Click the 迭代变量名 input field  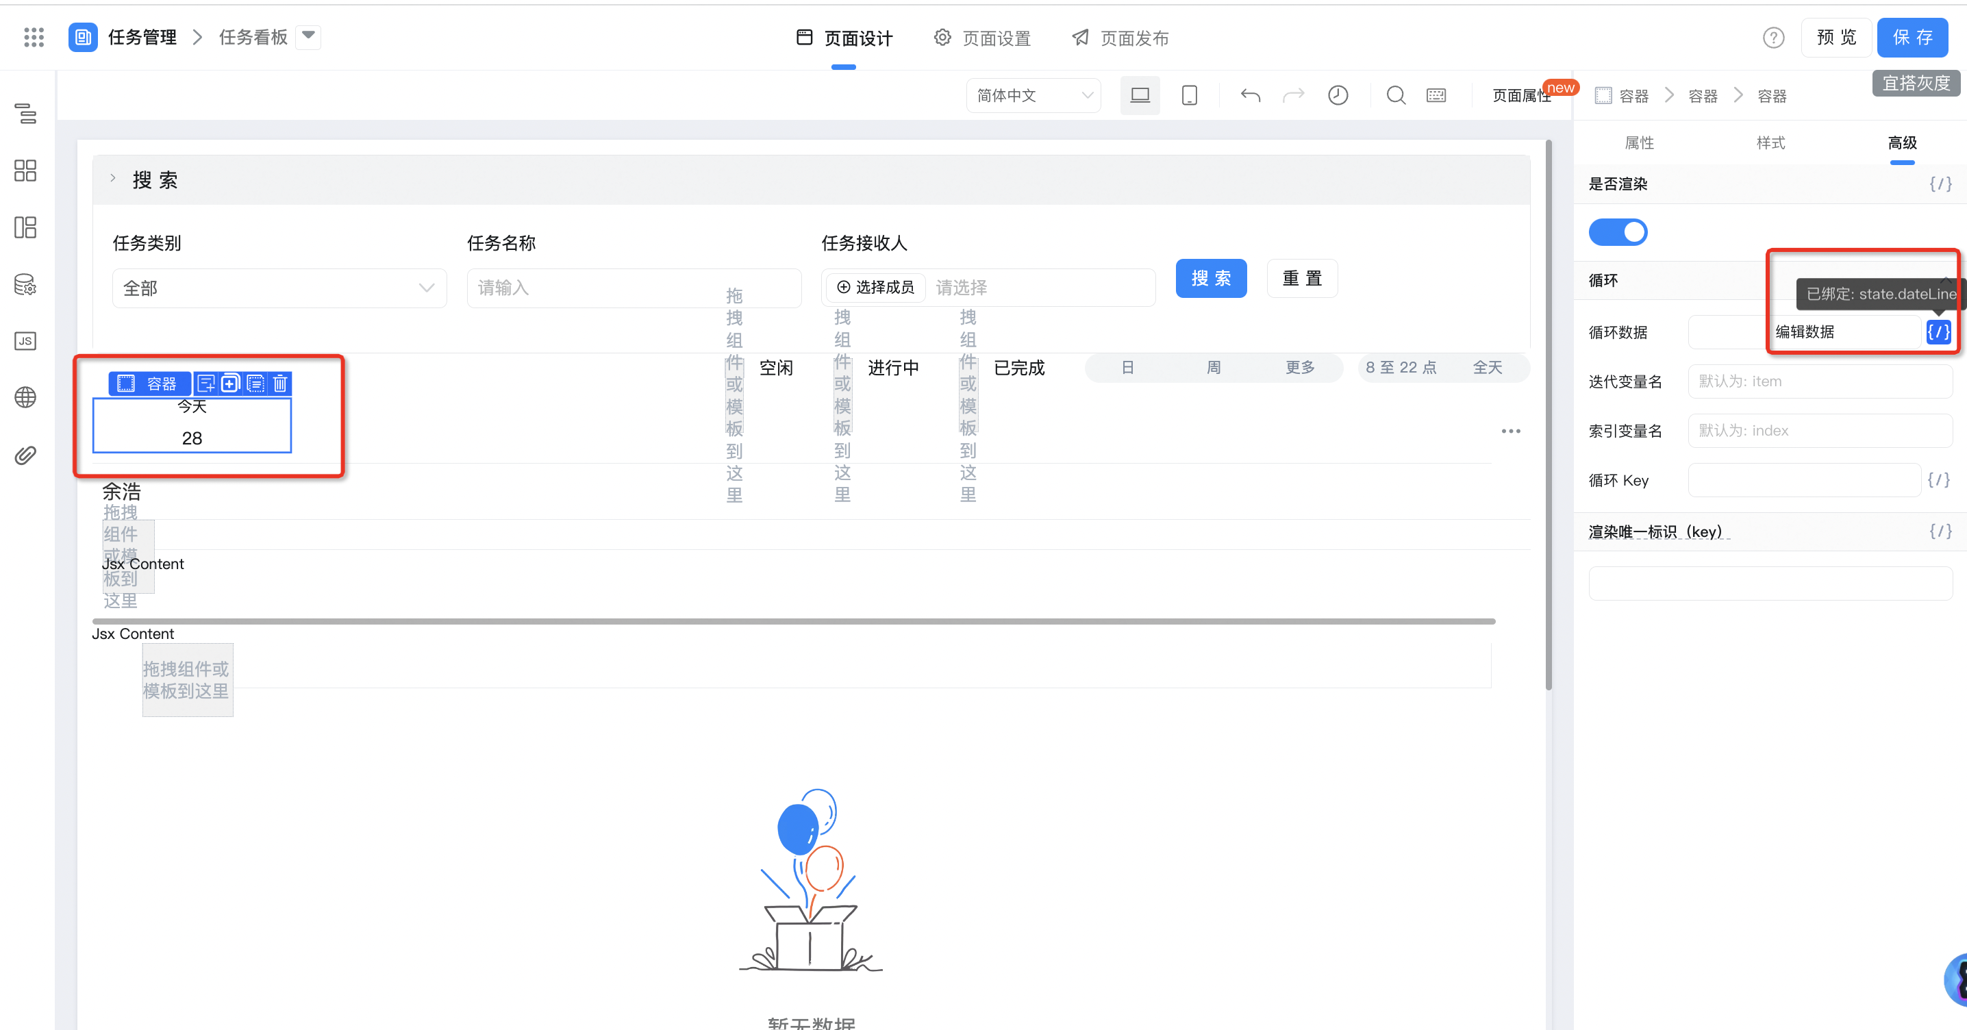[1820, 381]
